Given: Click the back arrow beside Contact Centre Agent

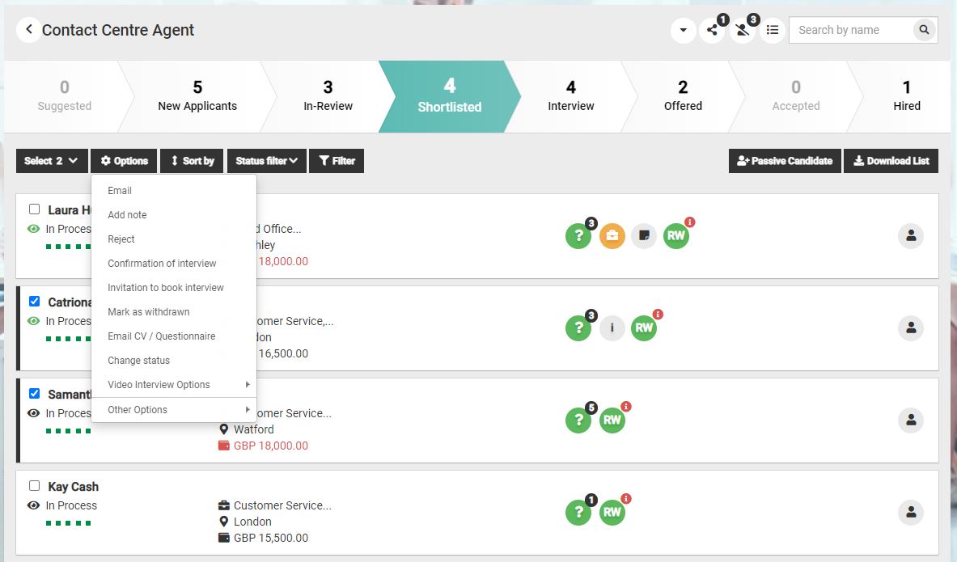Looking at the screenshot, I should pos(28,30).
